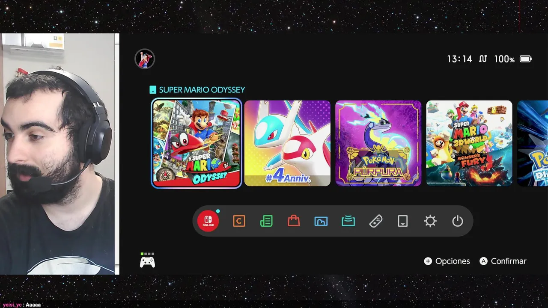Viewport: 548px width, 308px height.
Task: Select Super Mario 3D World Bowser's Fury
Action: pos(469,143)
